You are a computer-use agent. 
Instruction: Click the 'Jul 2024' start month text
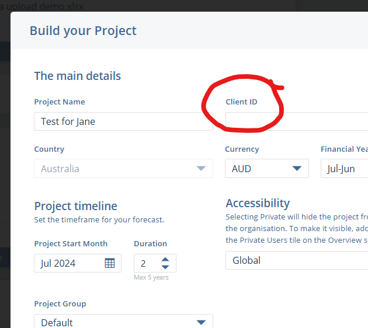58,263
